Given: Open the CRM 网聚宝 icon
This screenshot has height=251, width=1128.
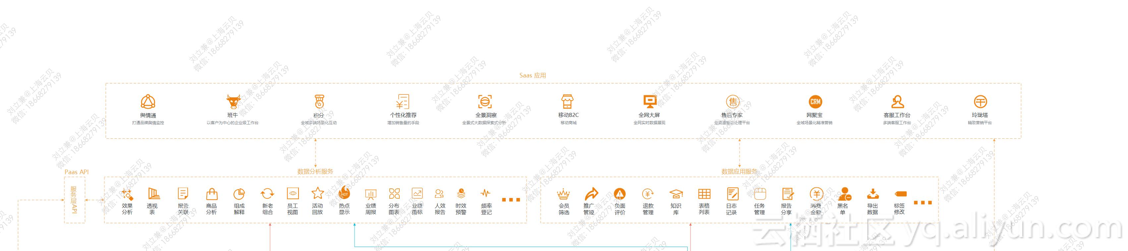Looking at the screenshot, I should point(815,102).
